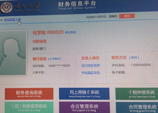The width and height of the screenshot is (158, 113).
Task: Open the 卡号维护 bank card link
Action: tap(54, 59)
